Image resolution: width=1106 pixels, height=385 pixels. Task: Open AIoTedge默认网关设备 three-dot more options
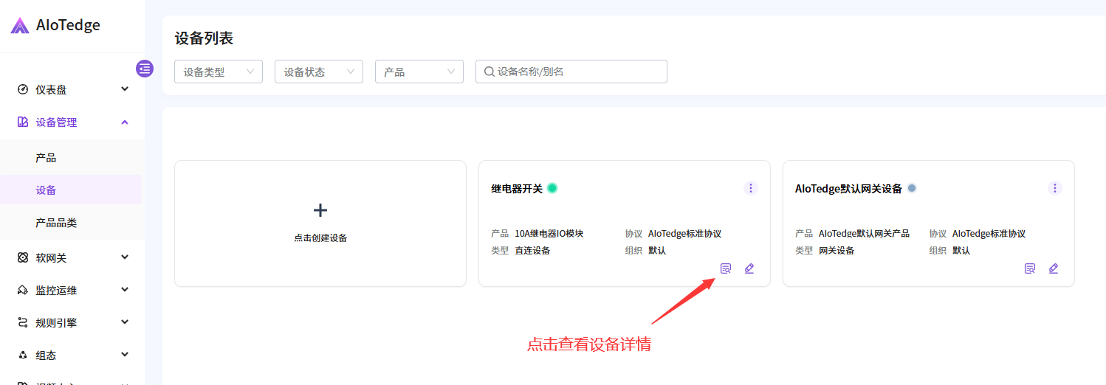pyautogui.click(x=1055, y=188)
